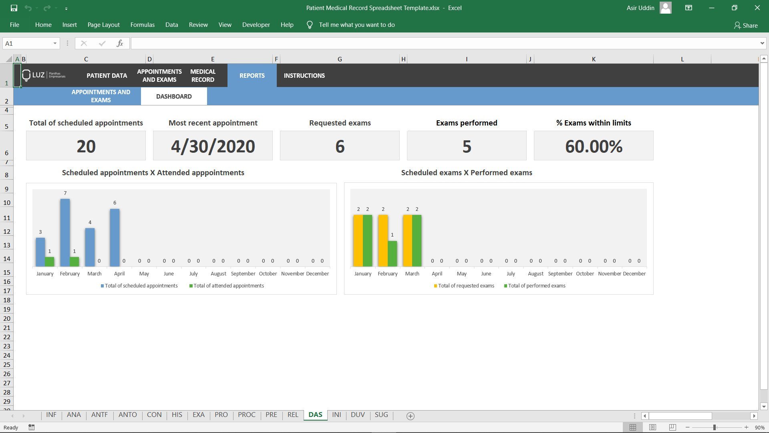Open Customize Quick Access Toolbar dropdown
This screenshot has width=769, height=433.
pyautogui.click(x=66, y=8)
